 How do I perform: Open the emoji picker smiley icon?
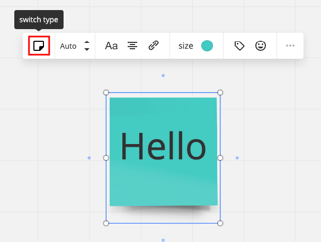260,46
